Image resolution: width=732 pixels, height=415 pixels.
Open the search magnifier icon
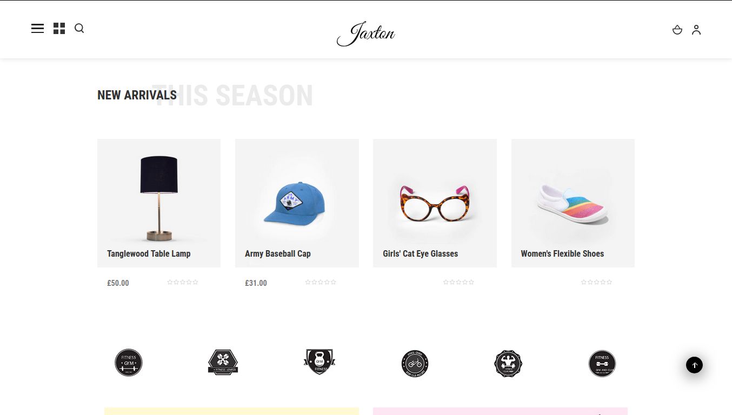pyautogui.click(x=79, y=29)
